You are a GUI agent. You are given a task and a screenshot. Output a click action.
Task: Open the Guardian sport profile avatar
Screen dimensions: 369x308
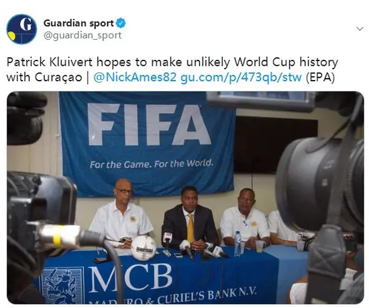[x=21, y=29]
